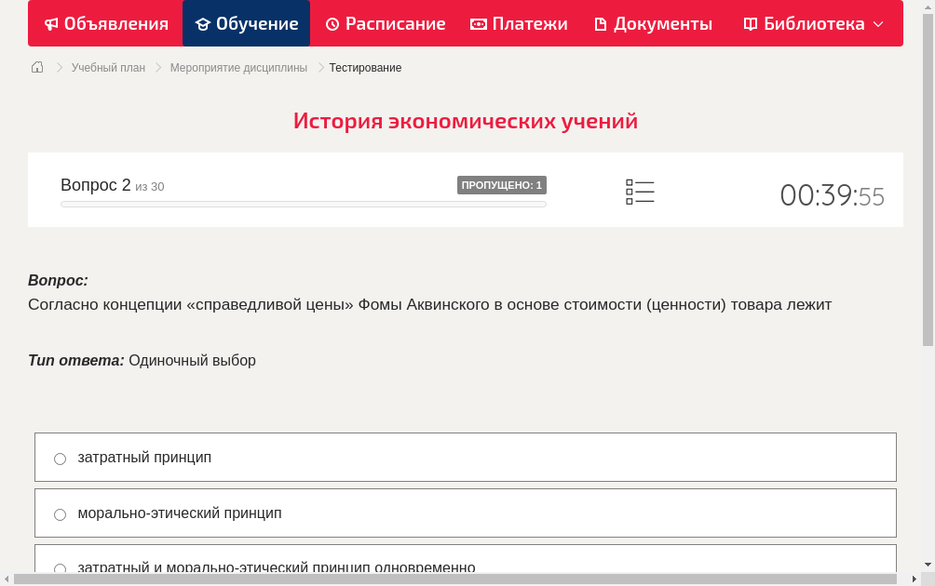Select «затратный и морально-этический принцип одновременно»
Image resolution: width=935 pixels, height=586 pixels.
tap(61, 568)
